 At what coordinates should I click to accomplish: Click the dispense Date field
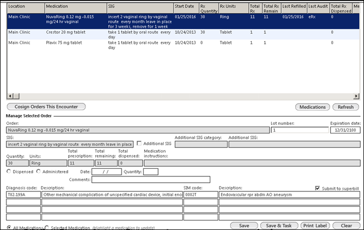[x=106, y=172]
